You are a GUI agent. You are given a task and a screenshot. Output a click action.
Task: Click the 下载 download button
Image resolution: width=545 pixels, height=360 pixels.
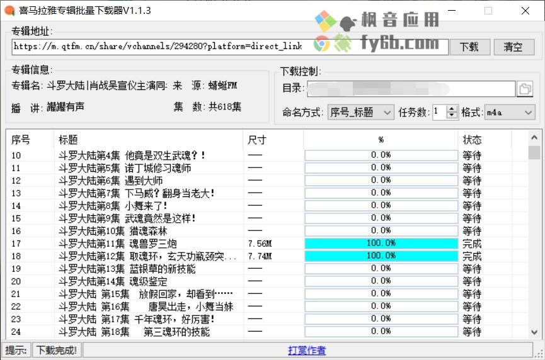(470, 47)
